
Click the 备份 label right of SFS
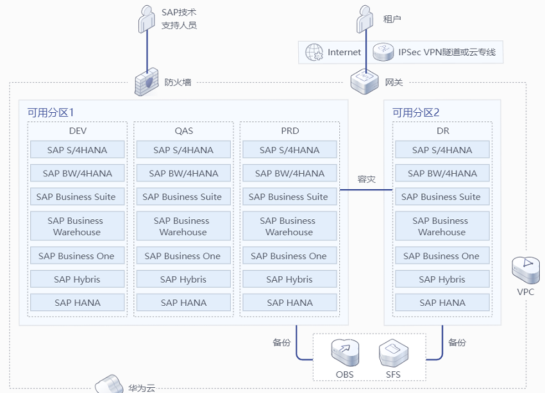tap(457, 342)
